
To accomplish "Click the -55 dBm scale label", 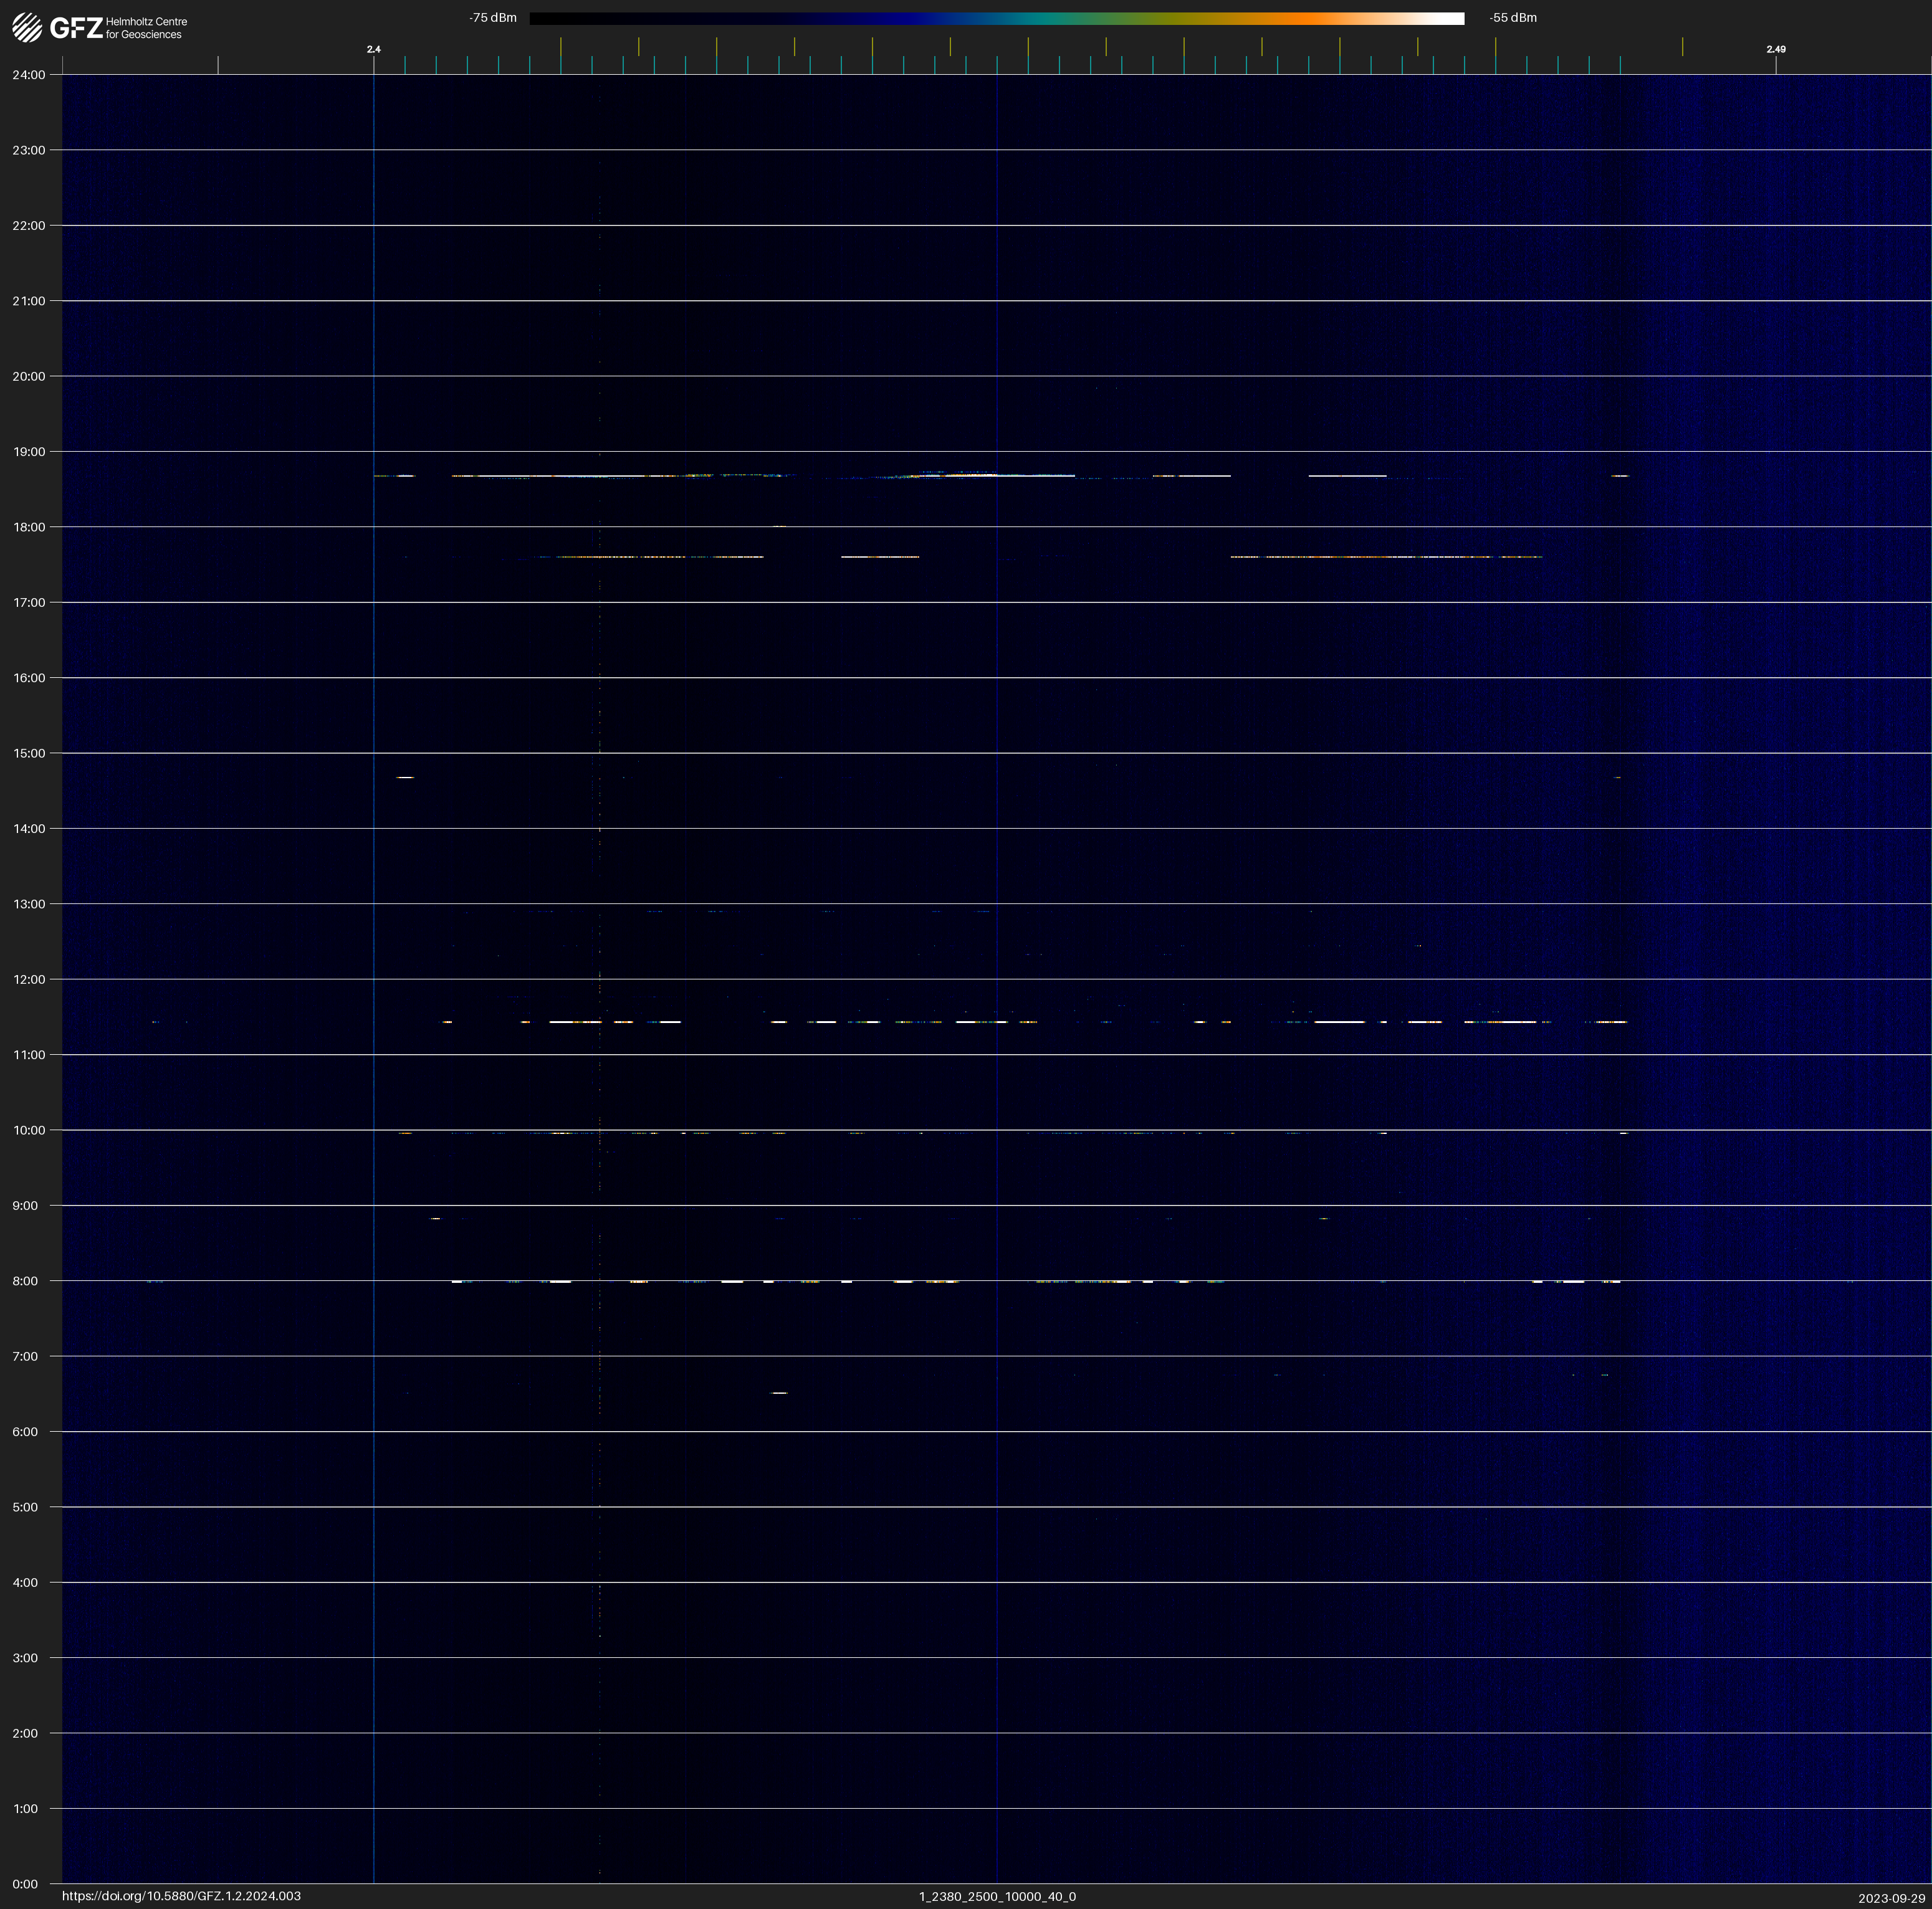I will pyautogui.click(x=1512, y=18).
